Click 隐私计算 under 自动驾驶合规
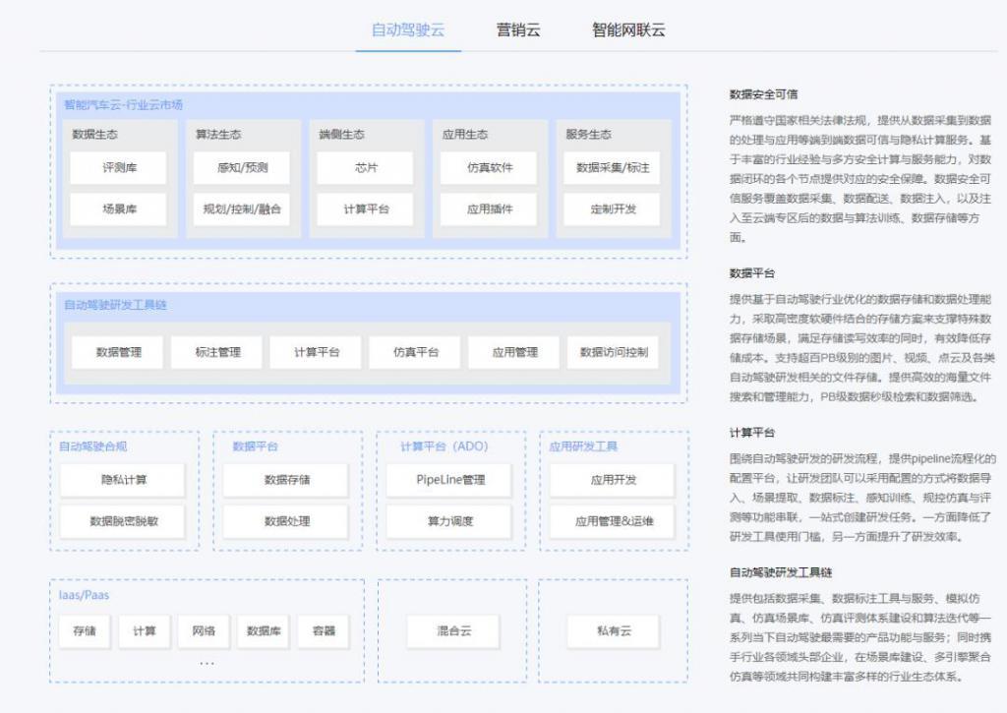Screen dimensions: 1007x713 [123, 480]
